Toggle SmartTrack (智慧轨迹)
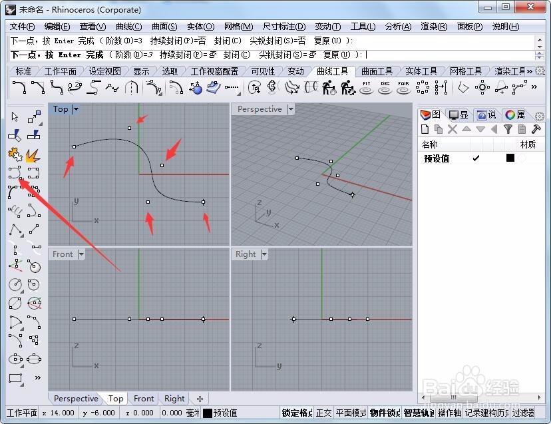This screenshot has height=424, width=551. 419,413
